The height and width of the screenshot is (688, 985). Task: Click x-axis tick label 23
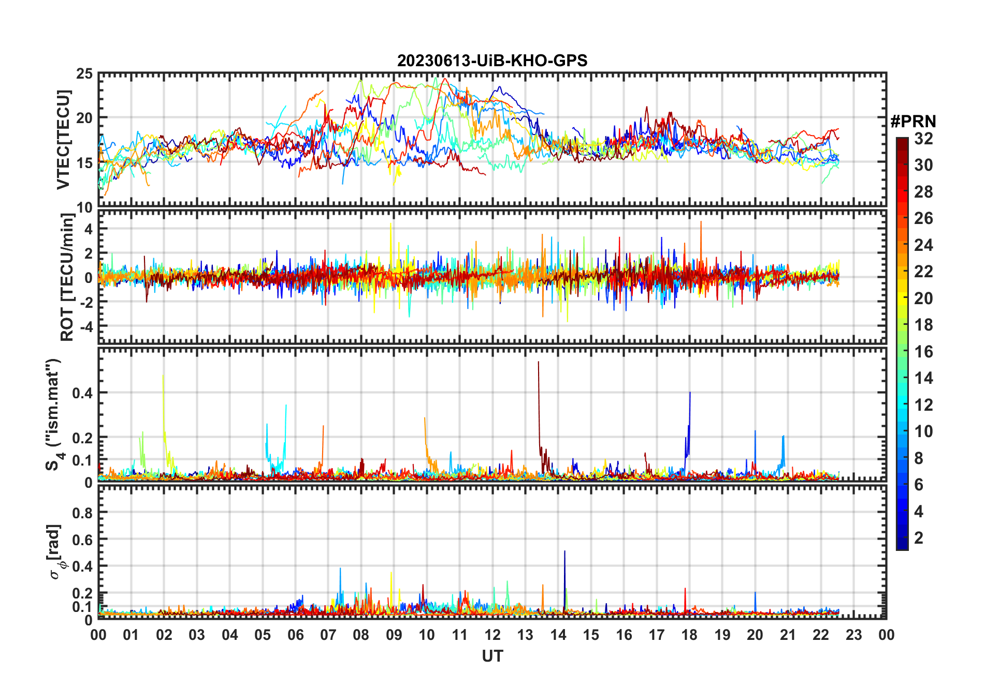(x=853, y=635)
